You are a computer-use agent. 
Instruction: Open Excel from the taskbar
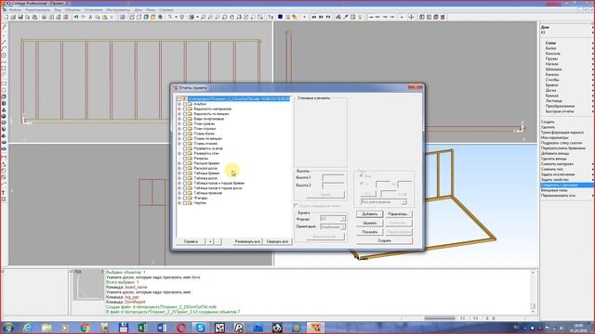pyautogui.click(x=142, y=328)
